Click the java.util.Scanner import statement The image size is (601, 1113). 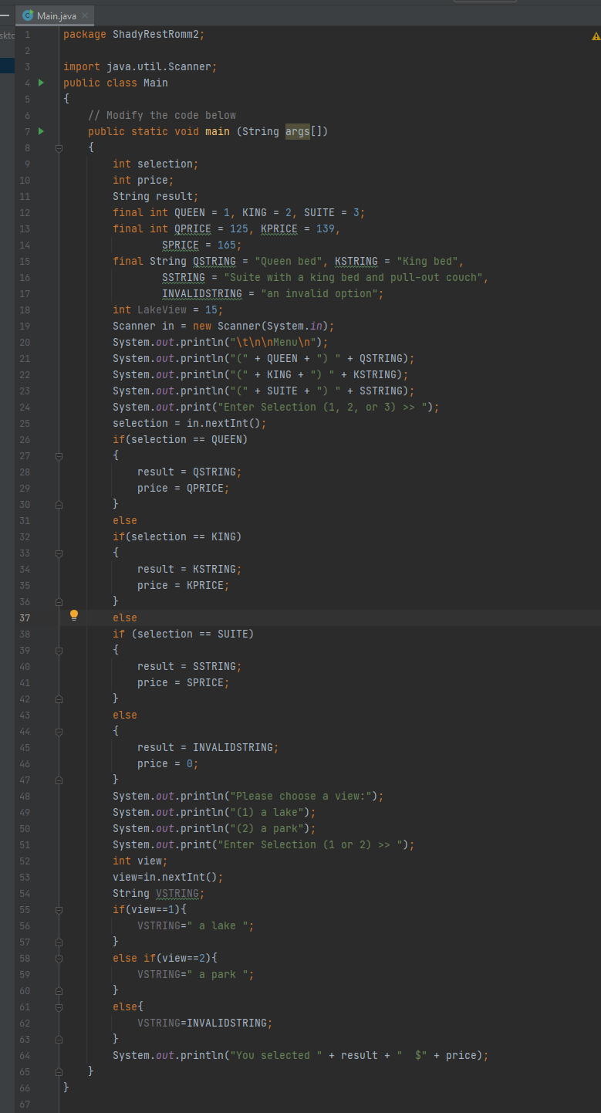point(140,66)
